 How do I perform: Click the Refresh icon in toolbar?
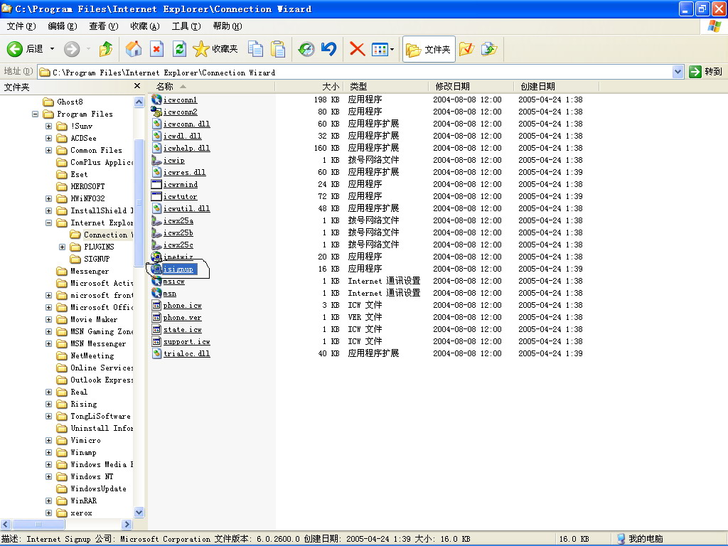point(180,49)
